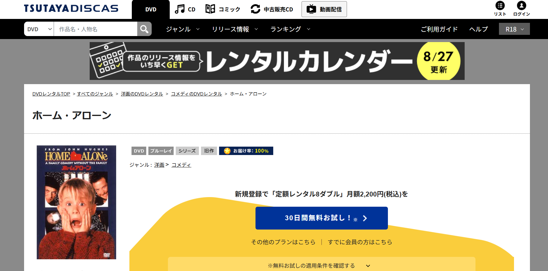Go to DVDレンタルTOP breadcrumb
Screen dimensions: 548x271
coord(51,94)
